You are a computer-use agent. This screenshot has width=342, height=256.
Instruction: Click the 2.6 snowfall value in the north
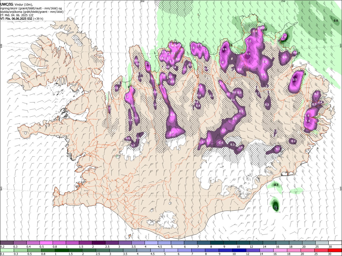point(224,49)
